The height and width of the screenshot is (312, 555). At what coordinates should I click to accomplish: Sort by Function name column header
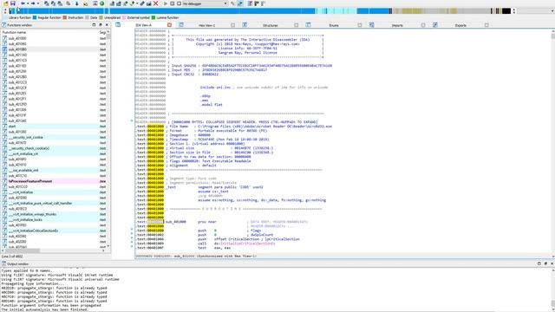(x=49, y=32)
